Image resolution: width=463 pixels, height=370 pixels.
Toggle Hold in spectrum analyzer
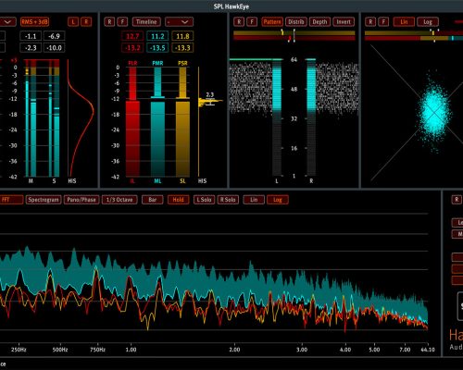pyautogui.click(x=179, y=200)
